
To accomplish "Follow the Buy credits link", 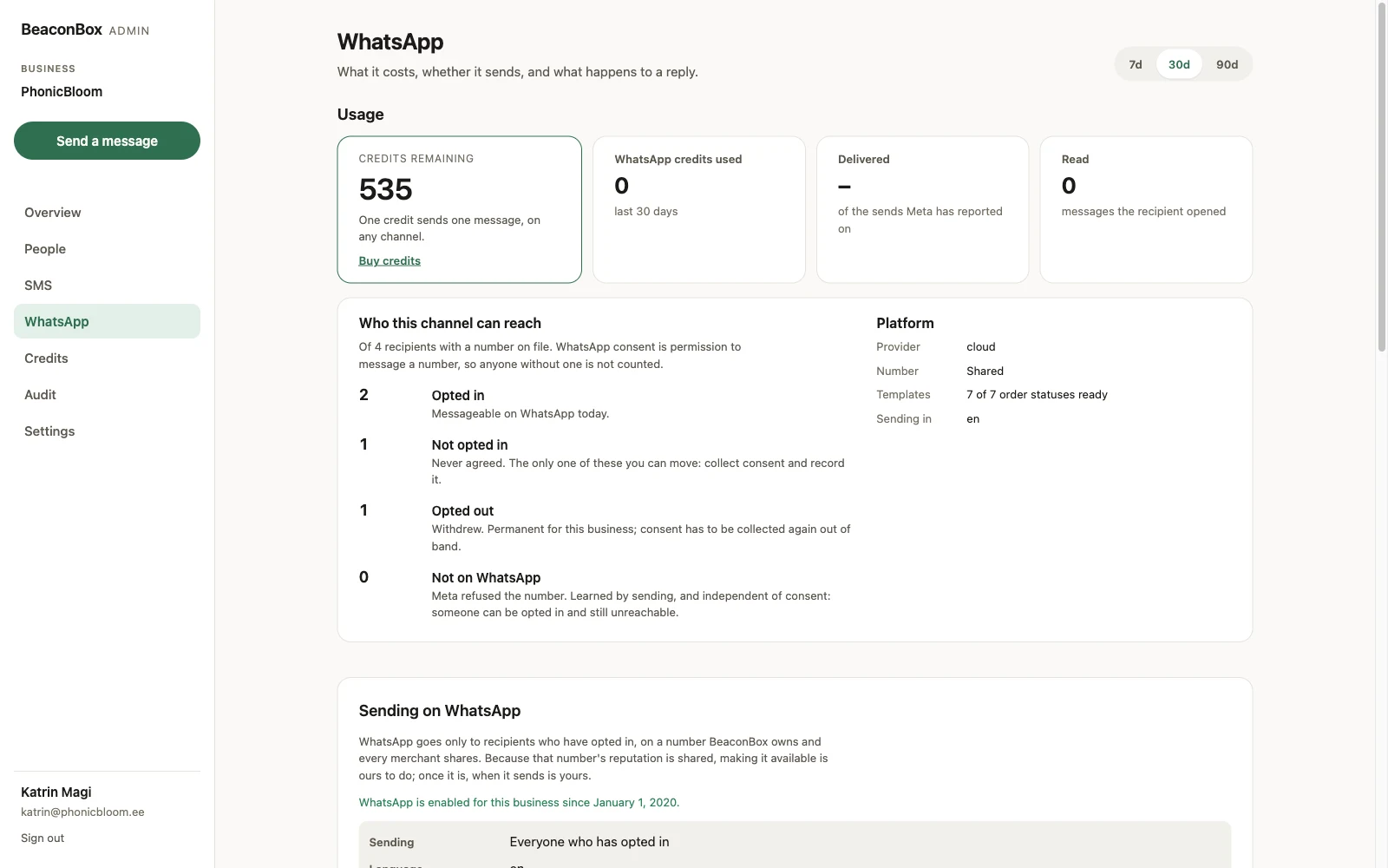I will [390, 260].
